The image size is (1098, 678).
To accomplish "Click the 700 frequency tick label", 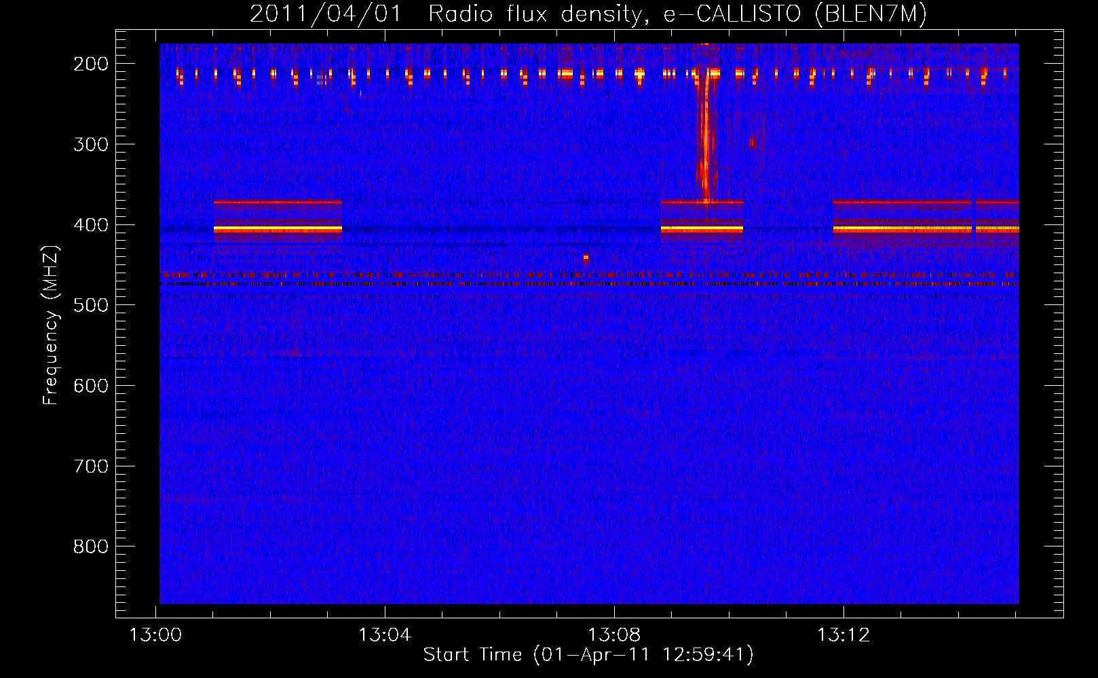I will [x=91, y=466].
